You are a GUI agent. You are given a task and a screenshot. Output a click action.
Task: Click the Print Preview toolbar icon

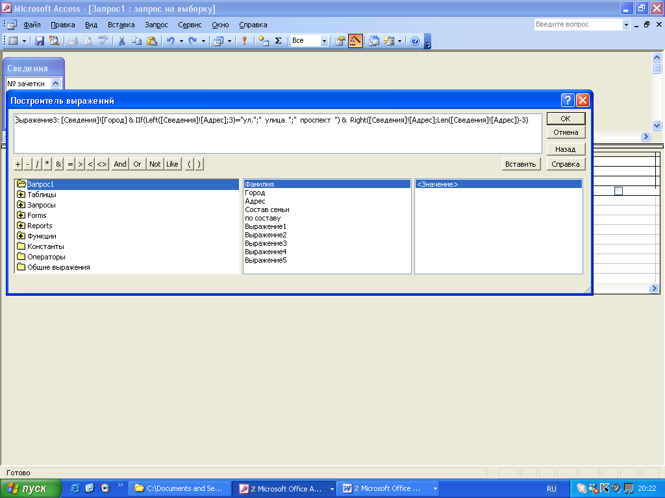[88, 41]
